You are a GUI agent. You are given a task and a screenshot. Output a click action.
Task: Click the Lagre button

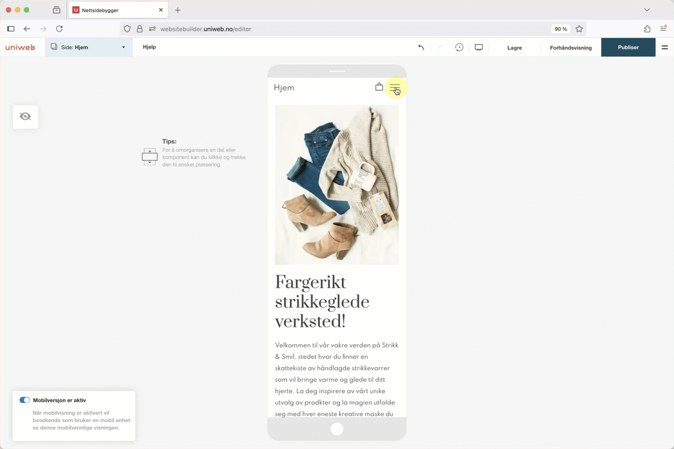[514, 48]
